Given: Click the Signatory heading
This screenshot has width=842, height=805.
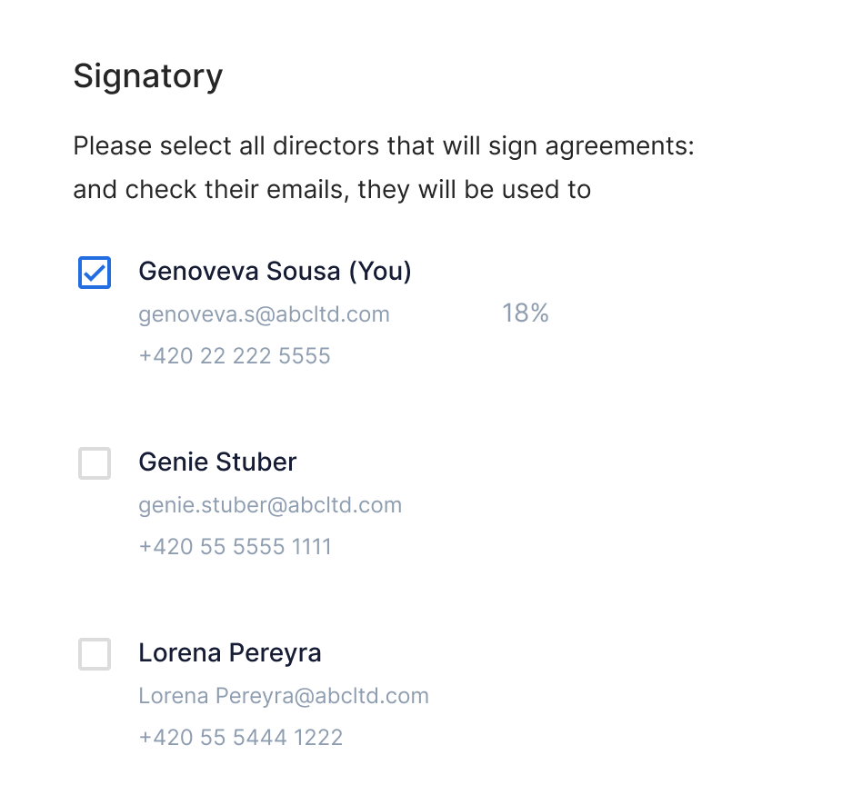Looking at the screenshot, I should point(148,76).
